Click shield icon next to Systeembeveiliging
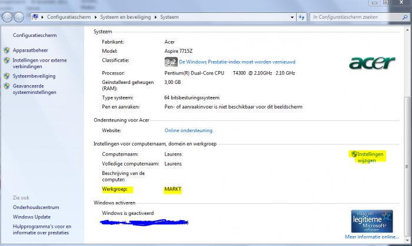This screenshot has width=412, height=246. click(7, 76)
